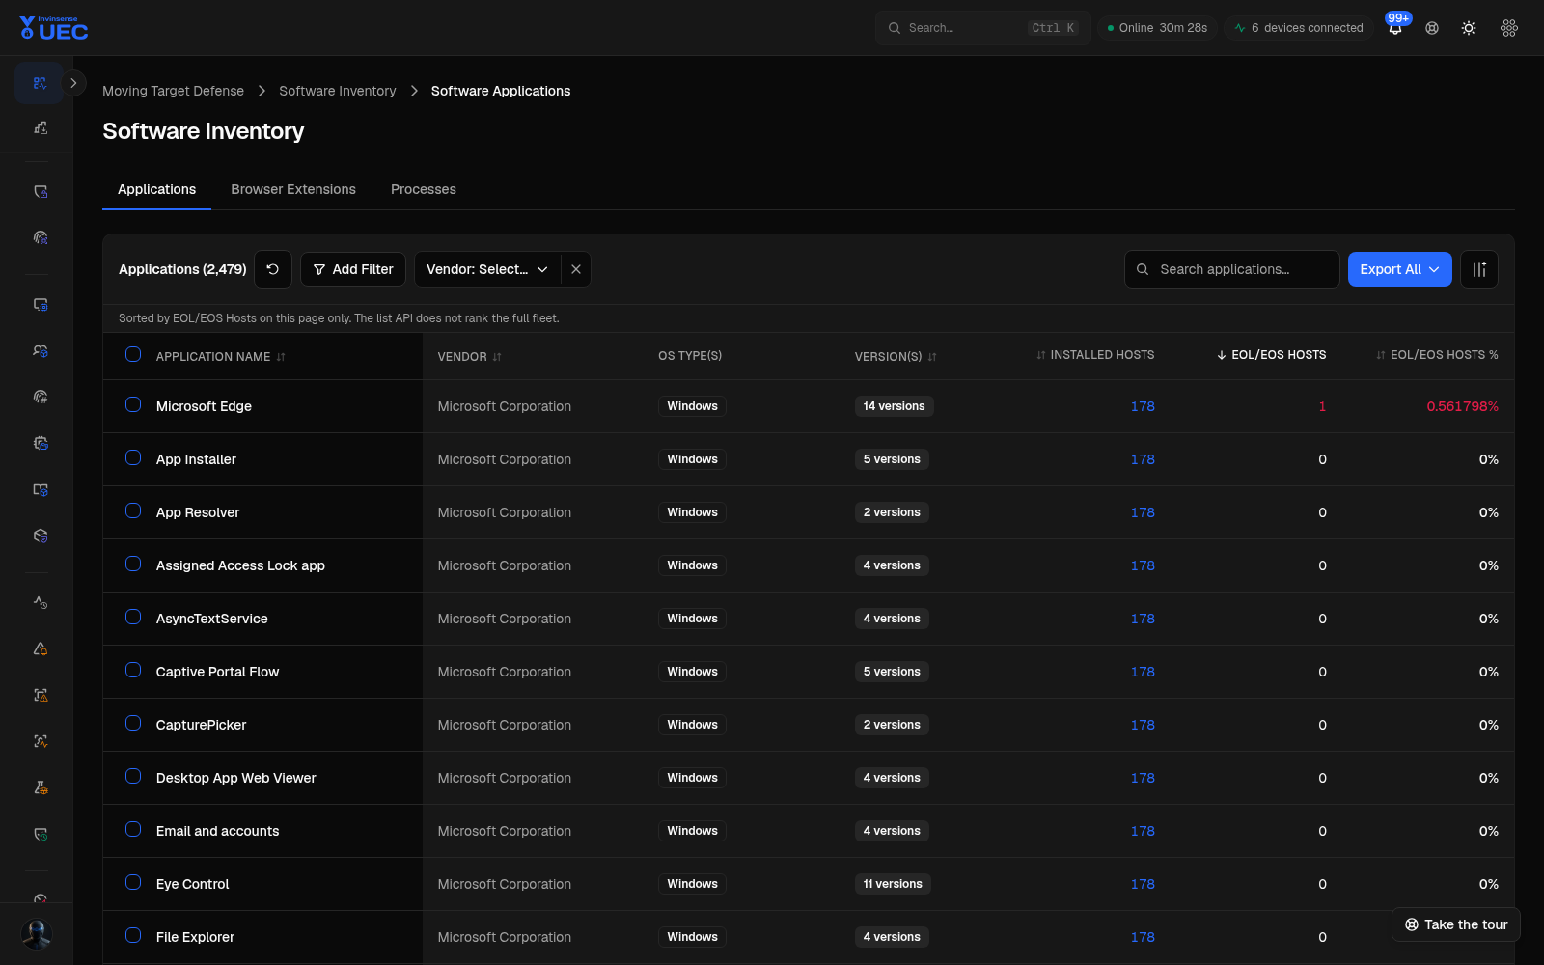Viewport: 1544px width, 965px height.
Task: Toggle the select-all checkbox in table header
Action: (133, 354)
